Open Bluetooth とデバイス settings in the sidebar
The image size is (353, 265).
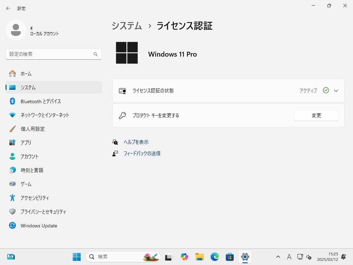(x=40, y=101)
